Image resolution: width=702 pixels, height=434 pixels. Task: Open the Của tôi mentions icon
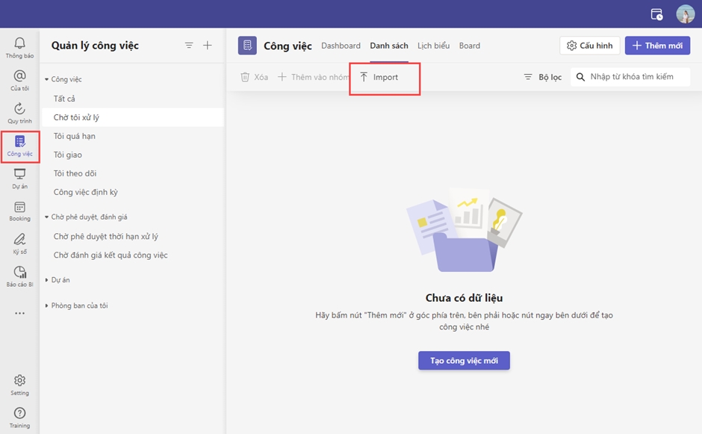point(19,79)
